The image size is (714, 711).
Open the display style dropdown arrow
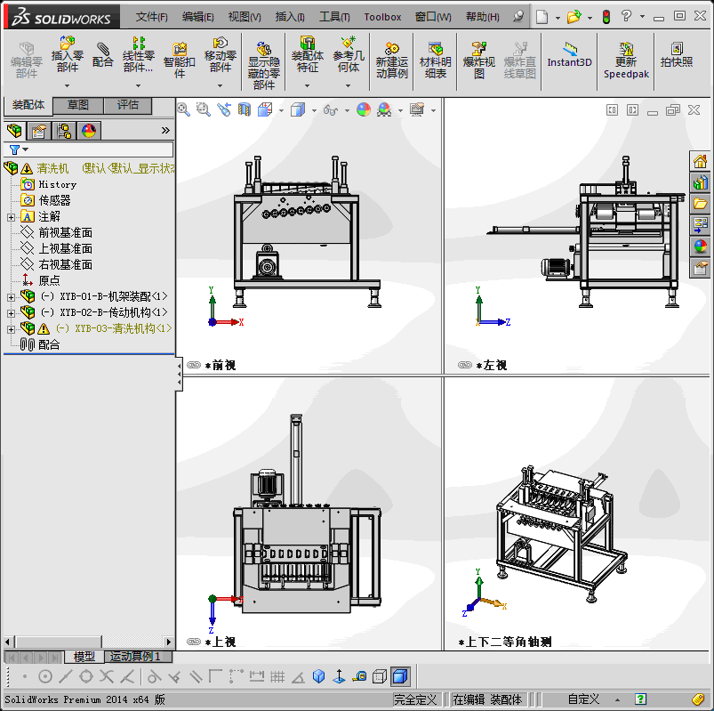314,110
